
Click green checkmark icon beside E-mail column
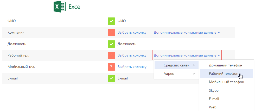pos(111,78)
